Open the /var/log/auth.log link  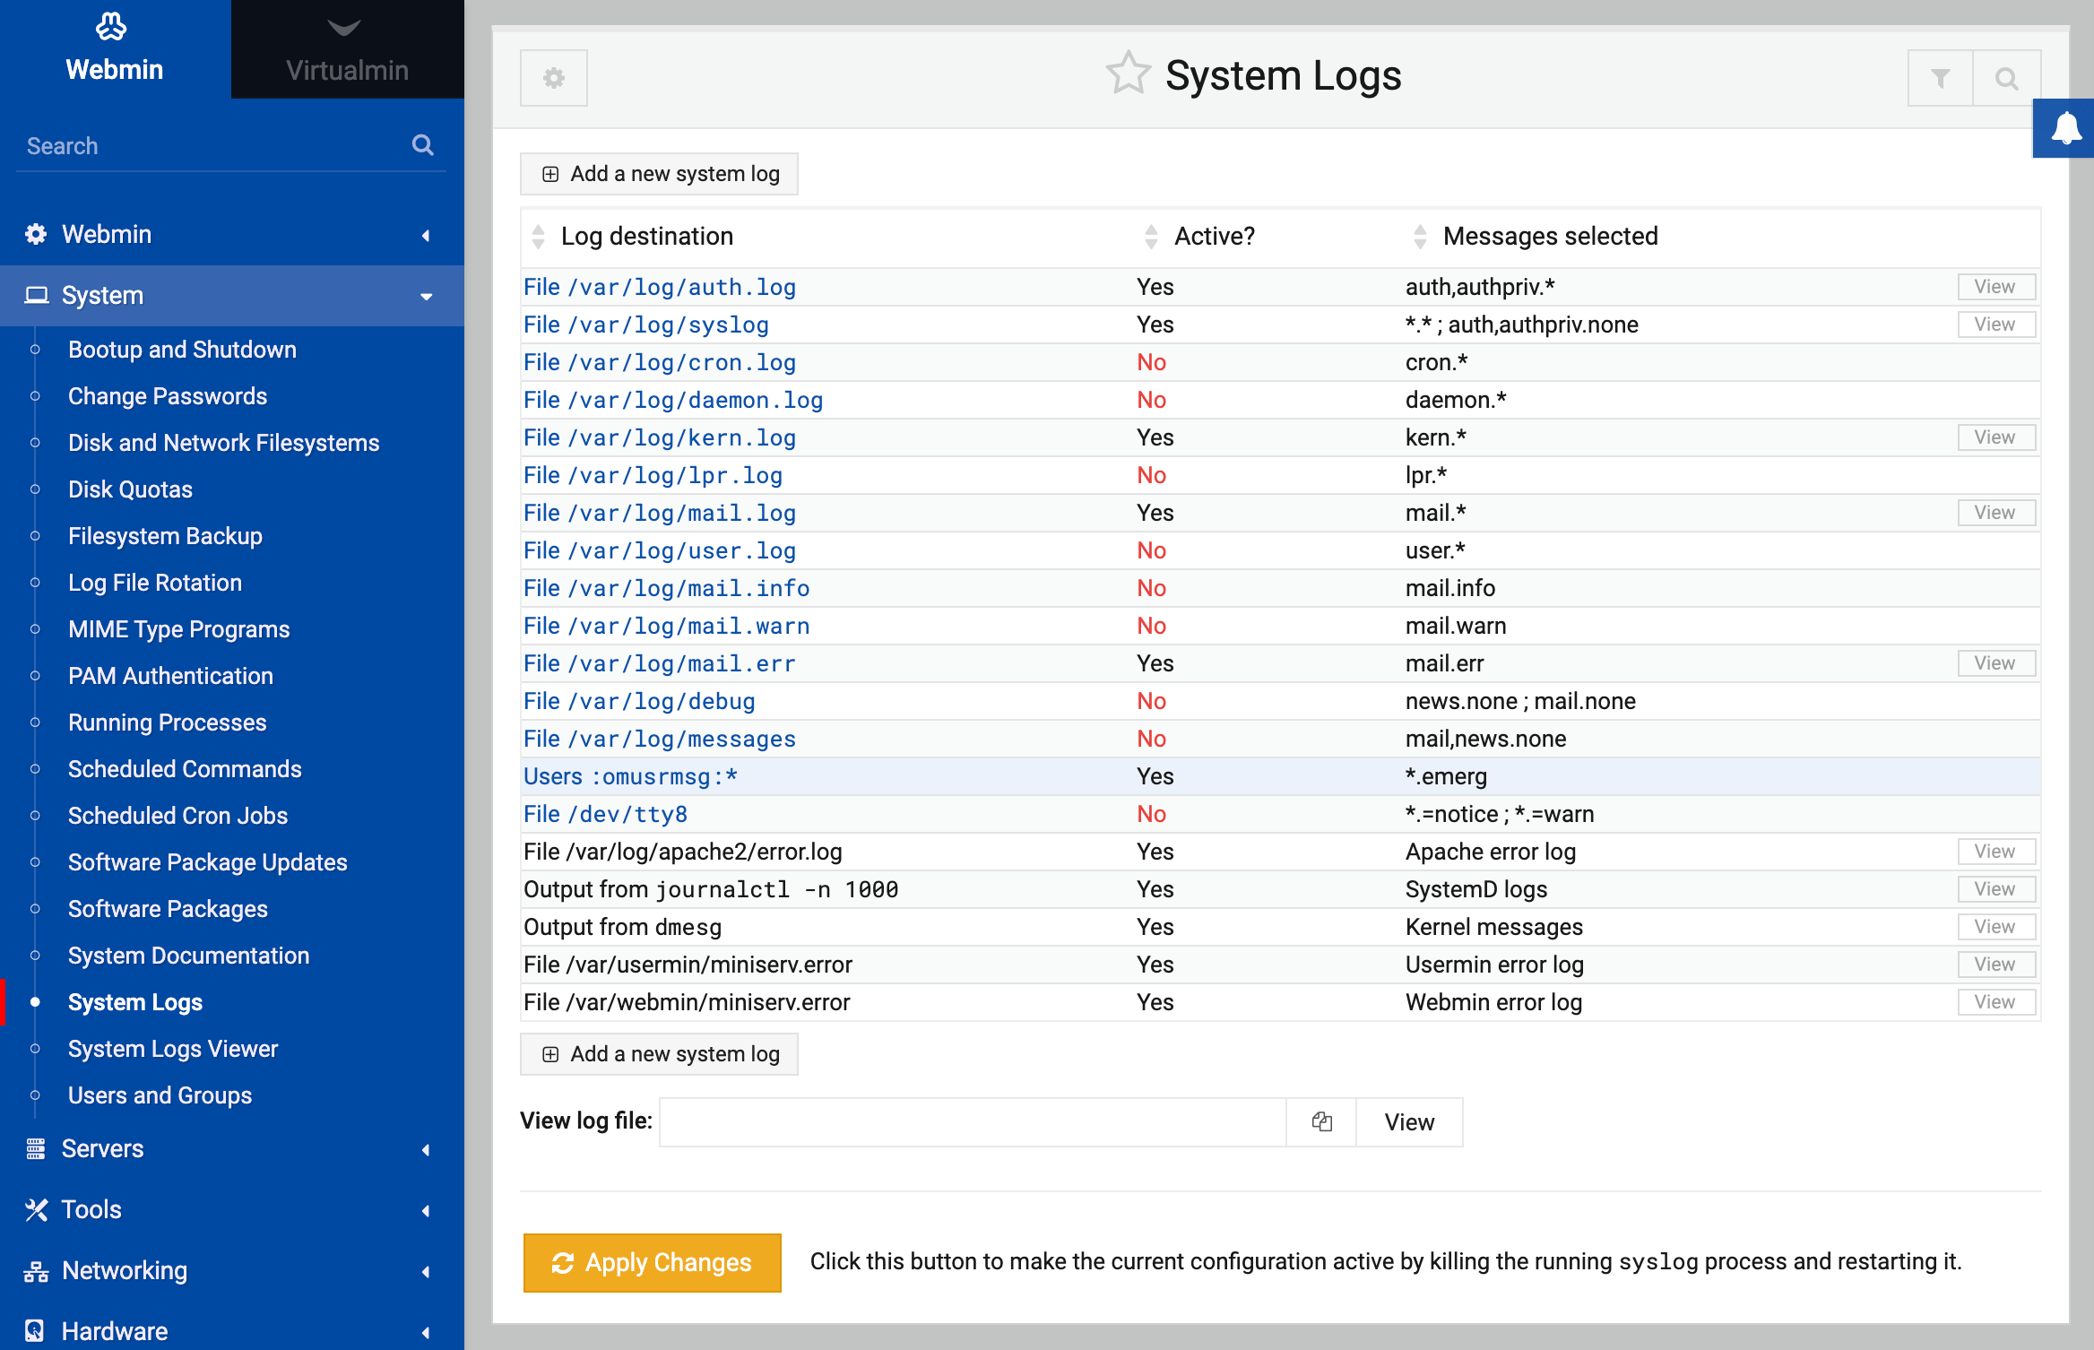(660, 287)
